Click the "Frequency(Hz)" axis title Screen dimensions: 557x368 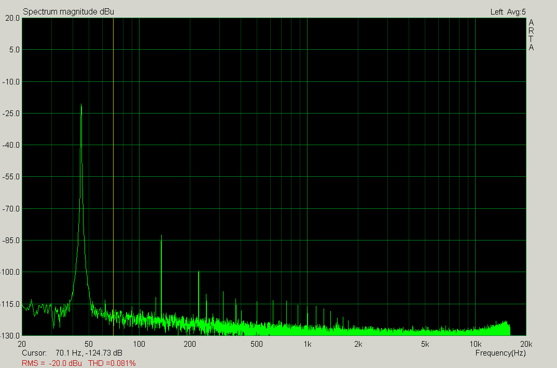tap(500, 353)
